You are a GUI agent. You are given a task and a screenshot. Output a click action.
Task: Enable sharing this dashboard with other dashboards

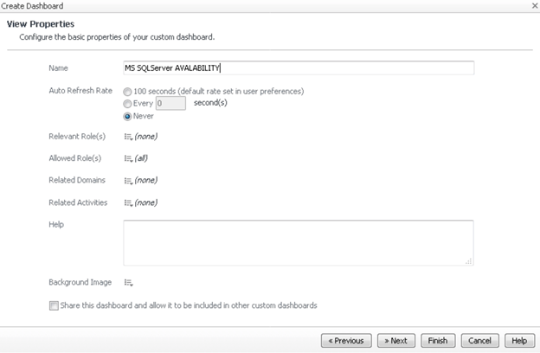55,305
